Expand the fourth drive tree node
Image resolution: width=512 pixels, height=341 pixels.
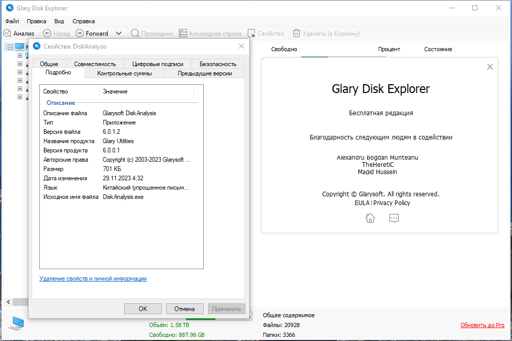tap(20, 80)
